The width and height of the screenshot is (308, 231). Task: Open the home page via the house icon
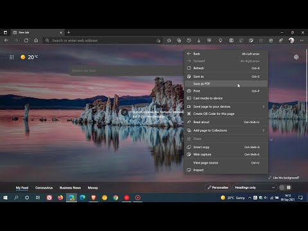36,40
